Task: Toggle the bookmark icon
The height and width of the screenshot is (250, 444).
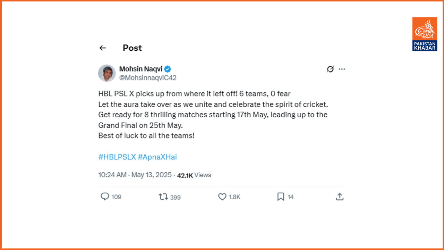Action: tap(281, 197)
